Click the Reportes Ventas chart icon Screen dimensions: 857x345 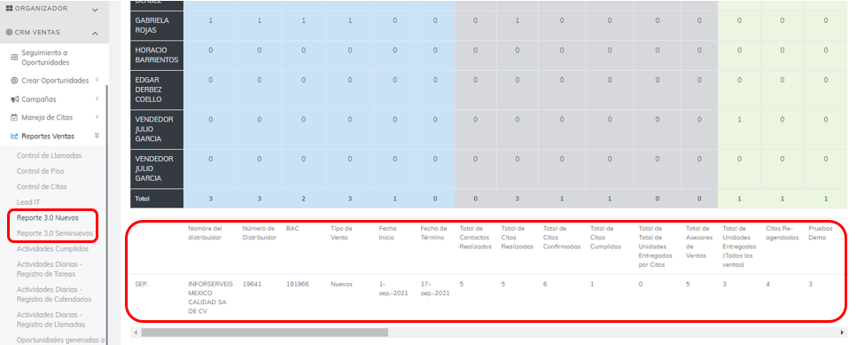click(15, 137)
